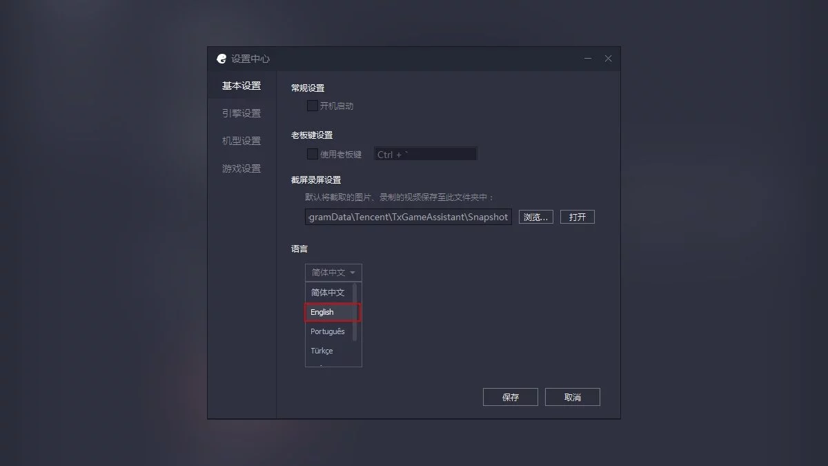
Task: Go to the 游戏设置 tab
Action: point(241,168)
